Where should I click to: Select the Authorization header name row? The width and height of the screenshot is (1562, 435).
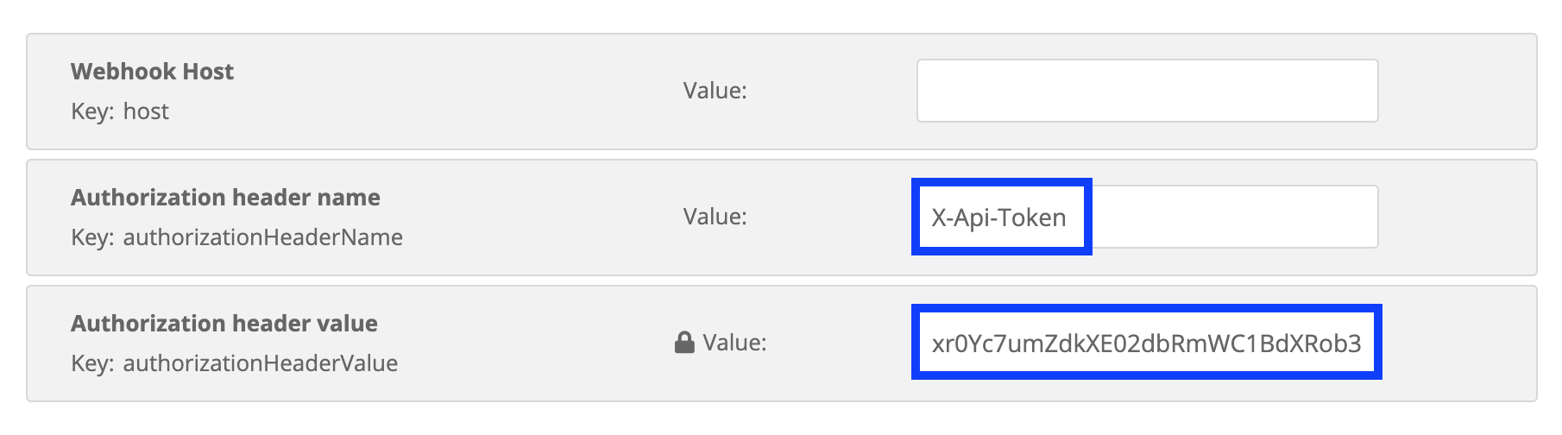tap(781, 217)
